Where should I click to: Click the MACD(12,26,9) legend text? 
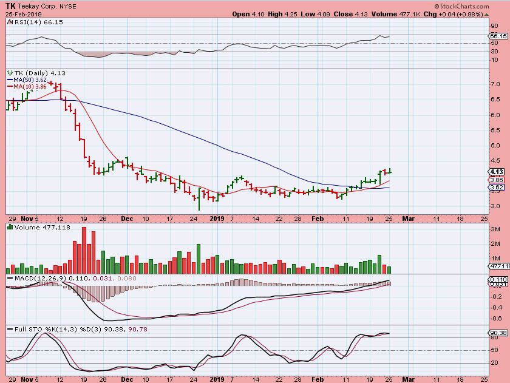(39, 279)
